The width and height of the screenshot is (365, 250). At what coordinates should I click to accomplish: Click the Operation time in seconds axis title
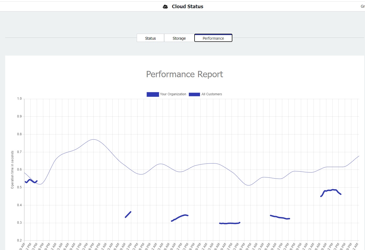[x=12, y=169]
